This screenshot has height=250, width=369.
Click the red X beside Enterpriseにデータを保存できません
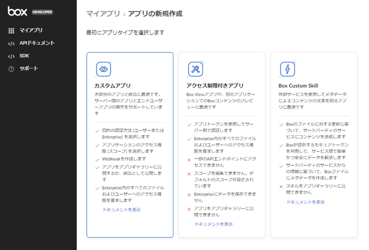click(189, 195)
